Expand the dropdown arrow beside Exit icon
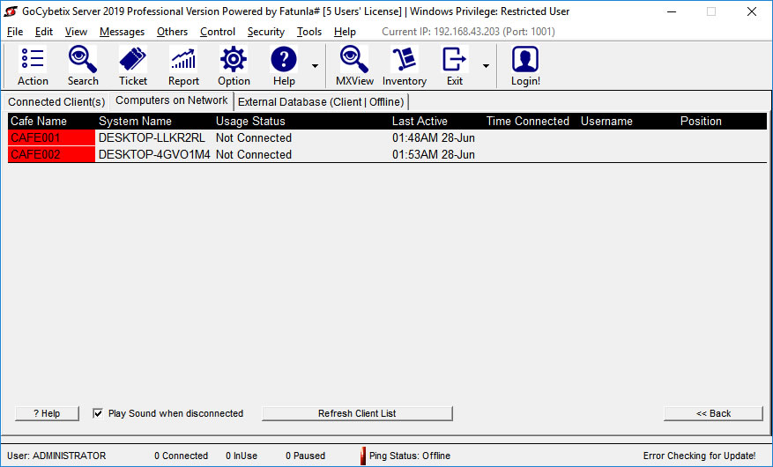 click(x=485, y=67)
